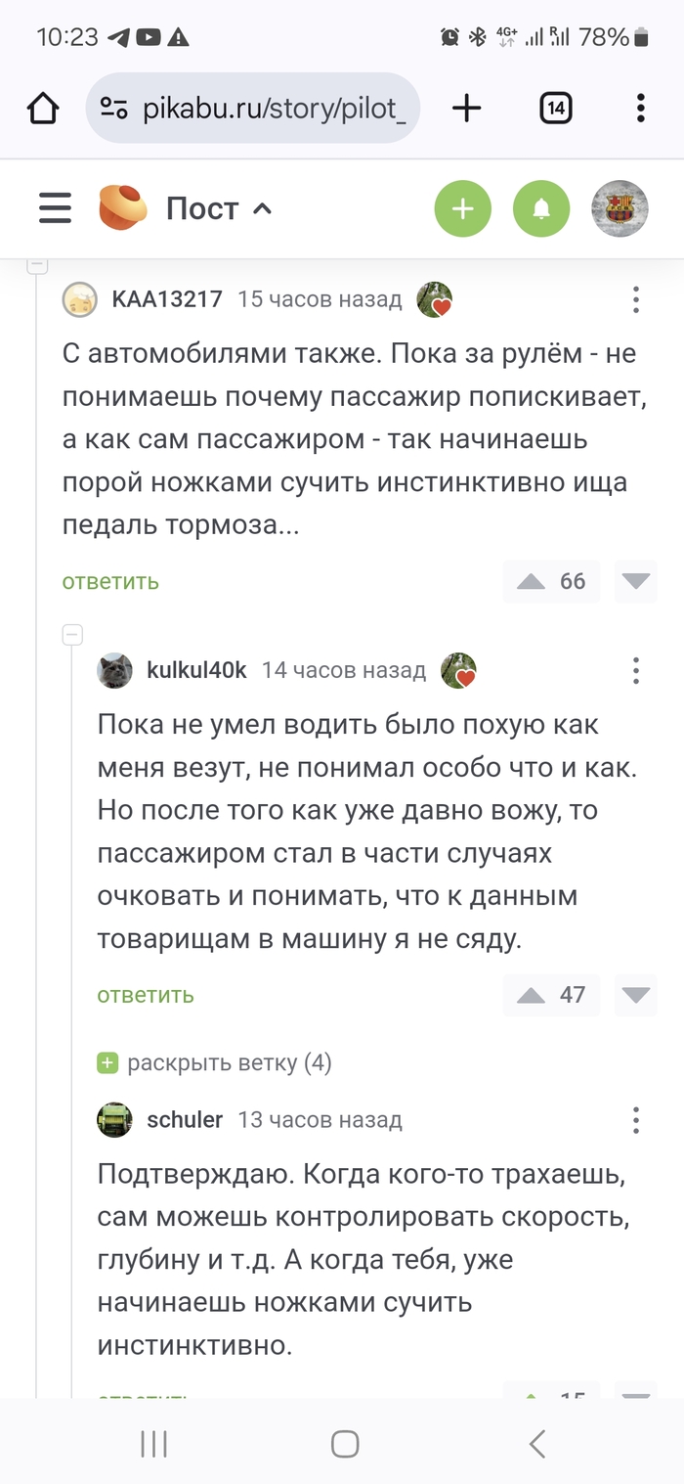Open the browser tab switcher showing 14
Screen dimensions: 684x1484
coord(554,108)
